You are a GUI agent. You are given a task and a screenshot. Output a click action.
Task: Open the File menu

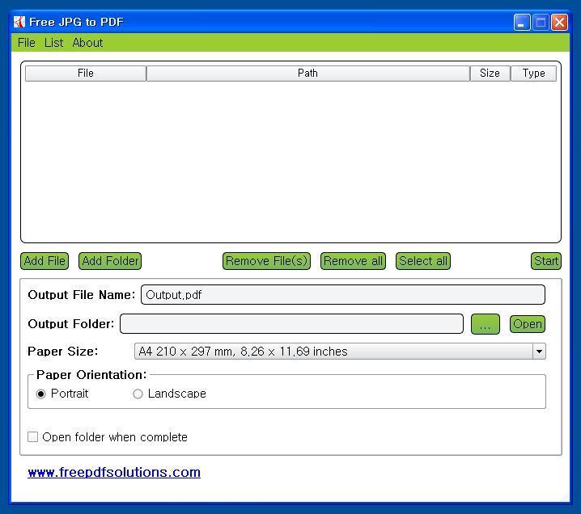tap(27, 43)
